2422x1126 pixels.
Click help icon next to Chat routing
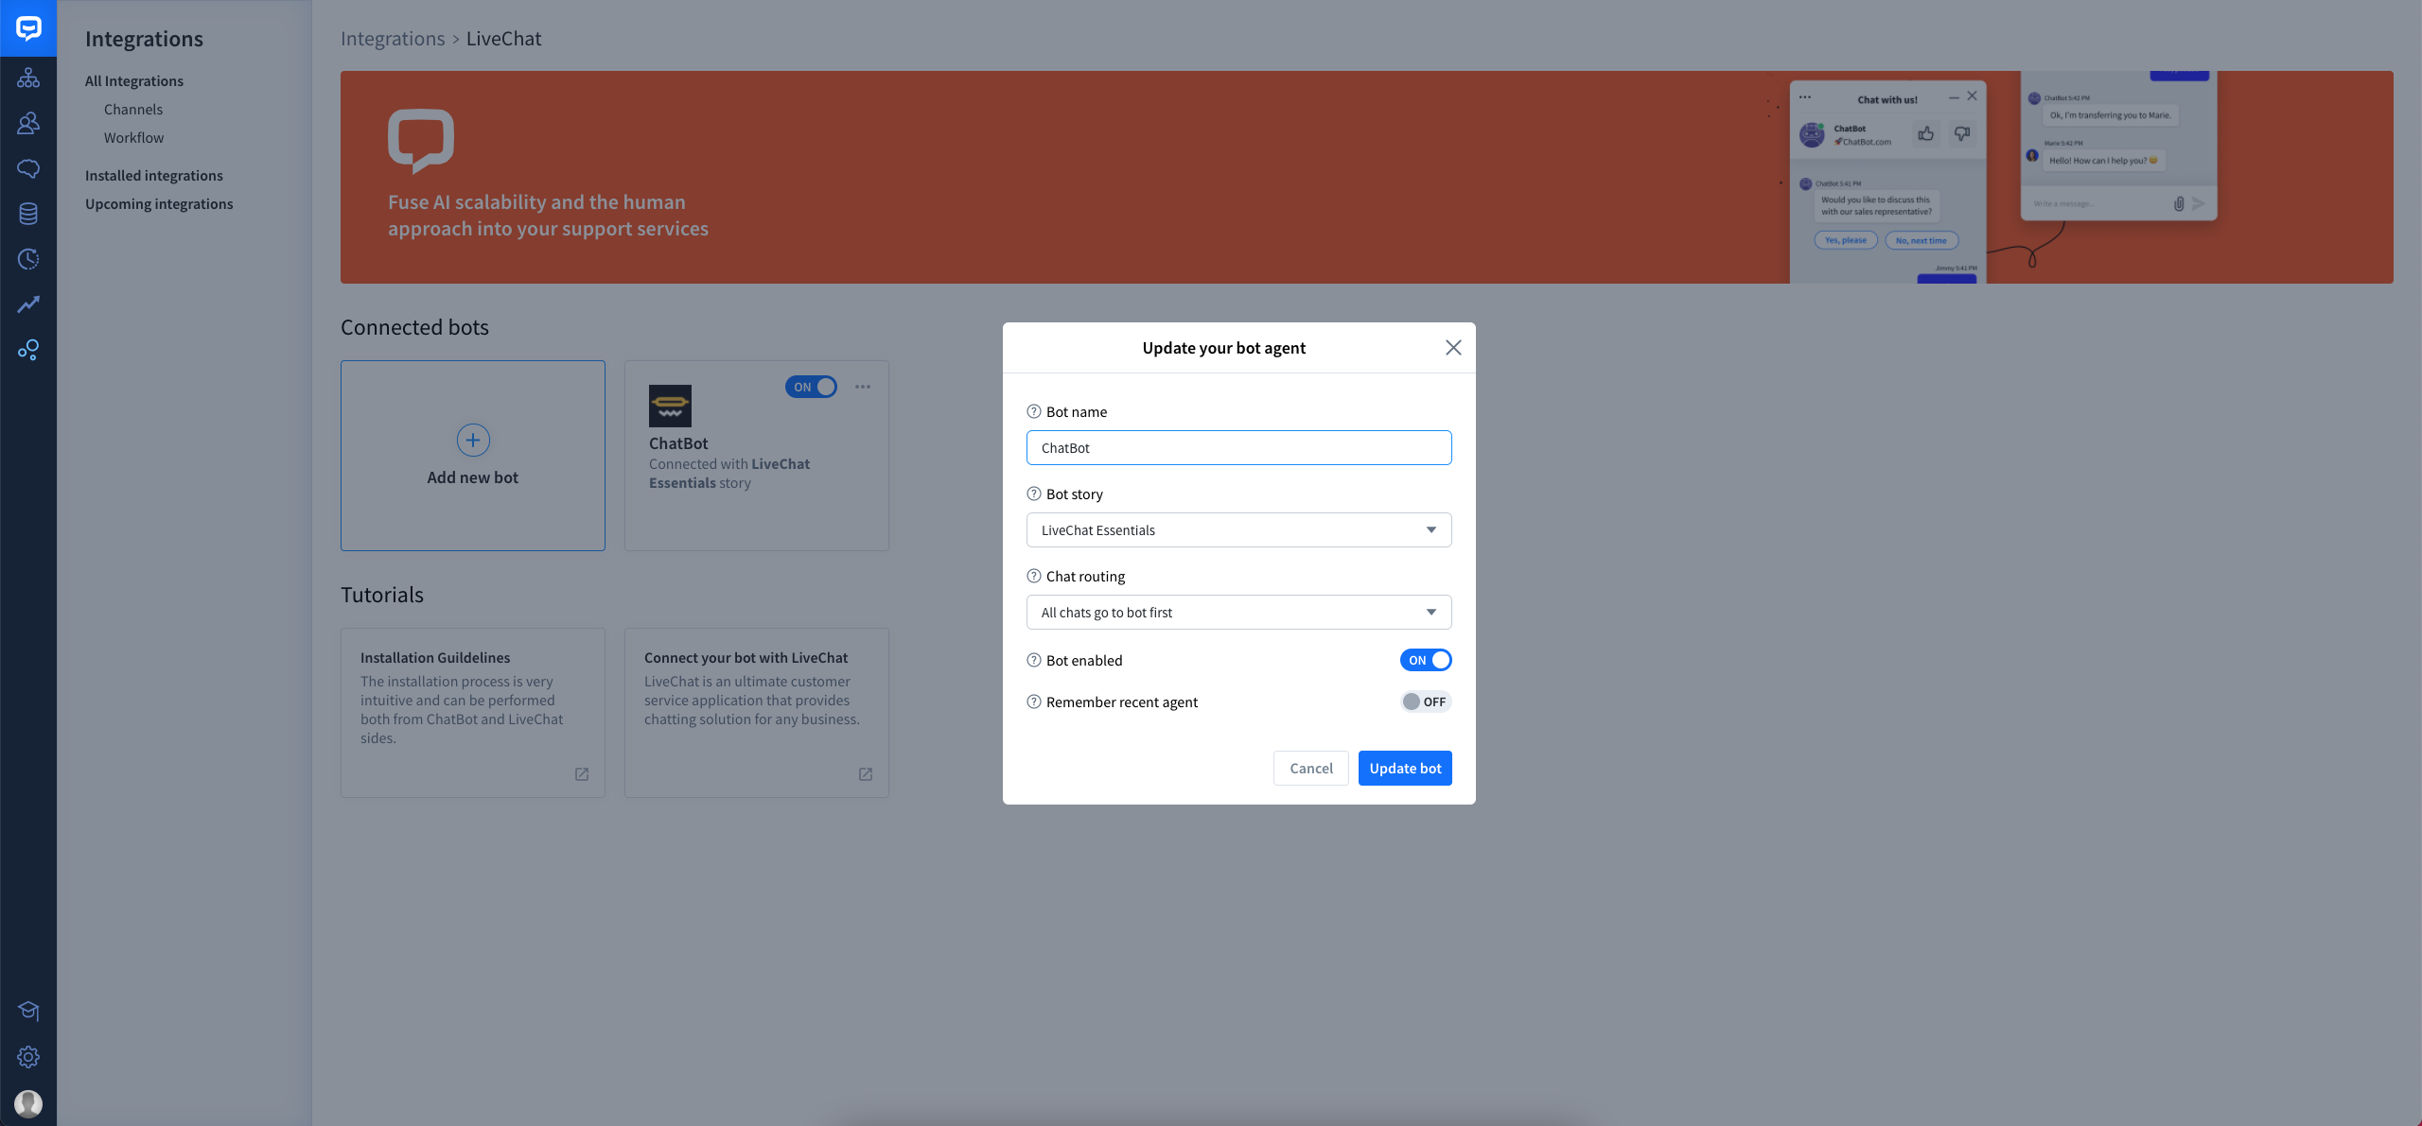[x=1034, y=576]
